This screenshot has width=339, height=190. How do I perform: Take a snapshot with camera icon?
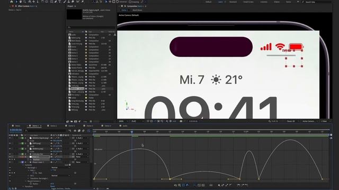181,121
